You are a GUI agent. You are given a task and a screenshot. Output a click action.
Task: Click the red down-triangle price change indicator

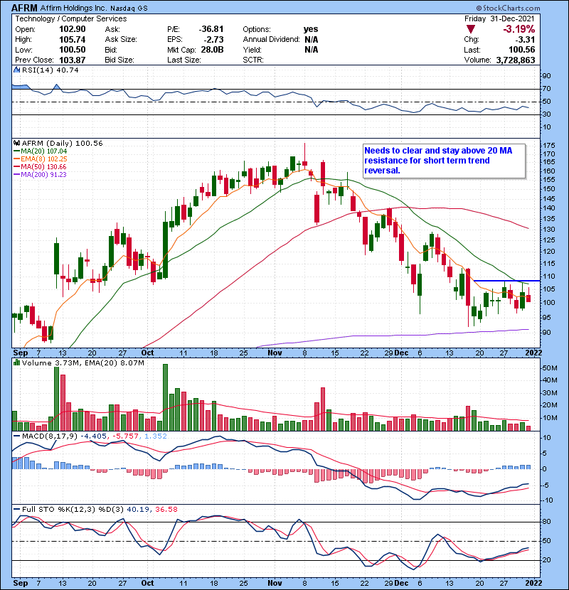click(x=470, y=29)
